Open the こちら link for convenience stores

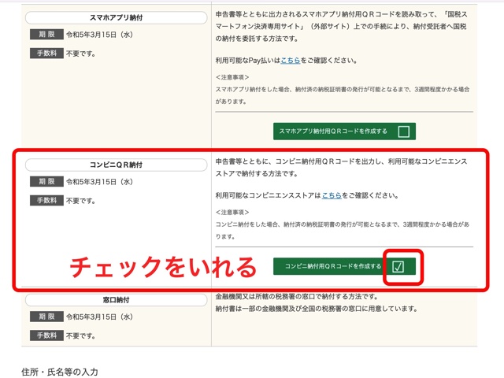(332, 195)
